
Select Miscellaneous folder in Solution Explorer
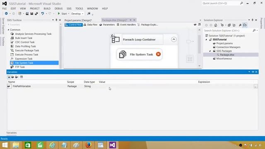point(224,59)
